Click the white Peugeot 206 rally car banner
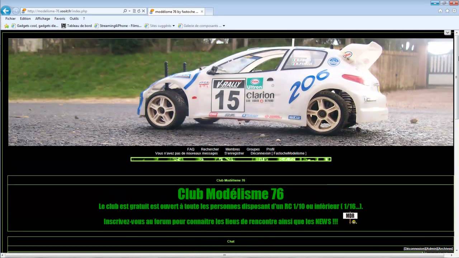Image resolution: width=459 pixels, height=258 pixels. 231,92
